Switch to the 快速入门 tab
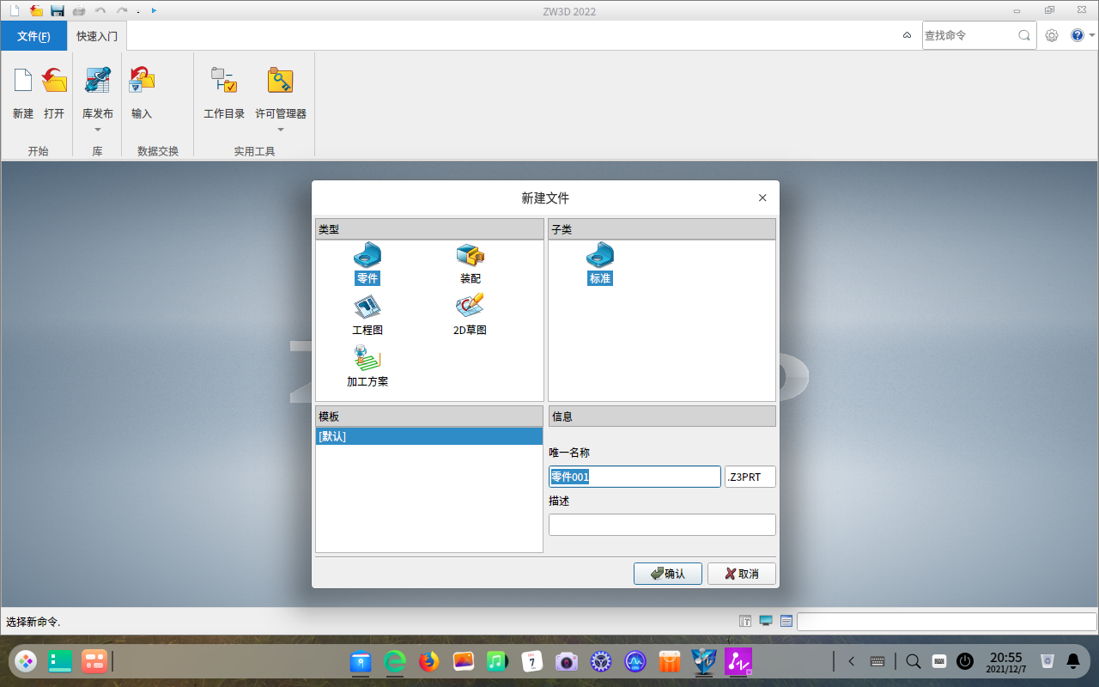The width and height of the screenshot is (1099, 687). [x=96, y=35]
